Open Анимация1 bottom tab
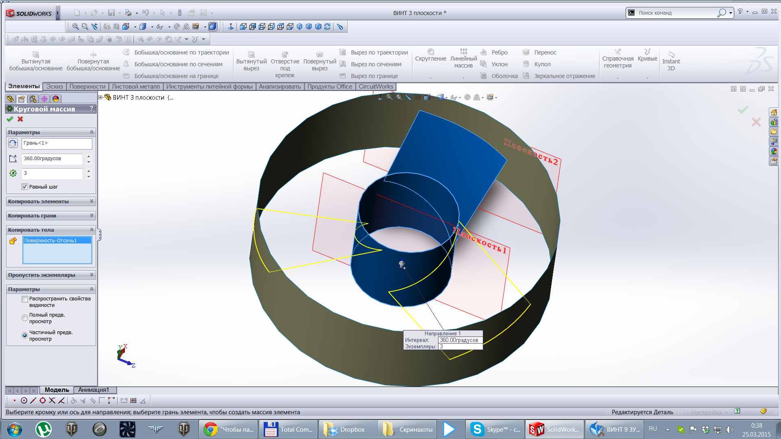Image resolution: width=781 pixels, height=439 pixels. pos(94,390)
